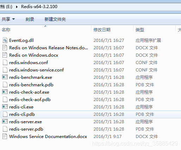Click the DOCX 文件 type of Windows Service Documentation
Viewport: 181px width, 150px height.
[x=147, y=137]
